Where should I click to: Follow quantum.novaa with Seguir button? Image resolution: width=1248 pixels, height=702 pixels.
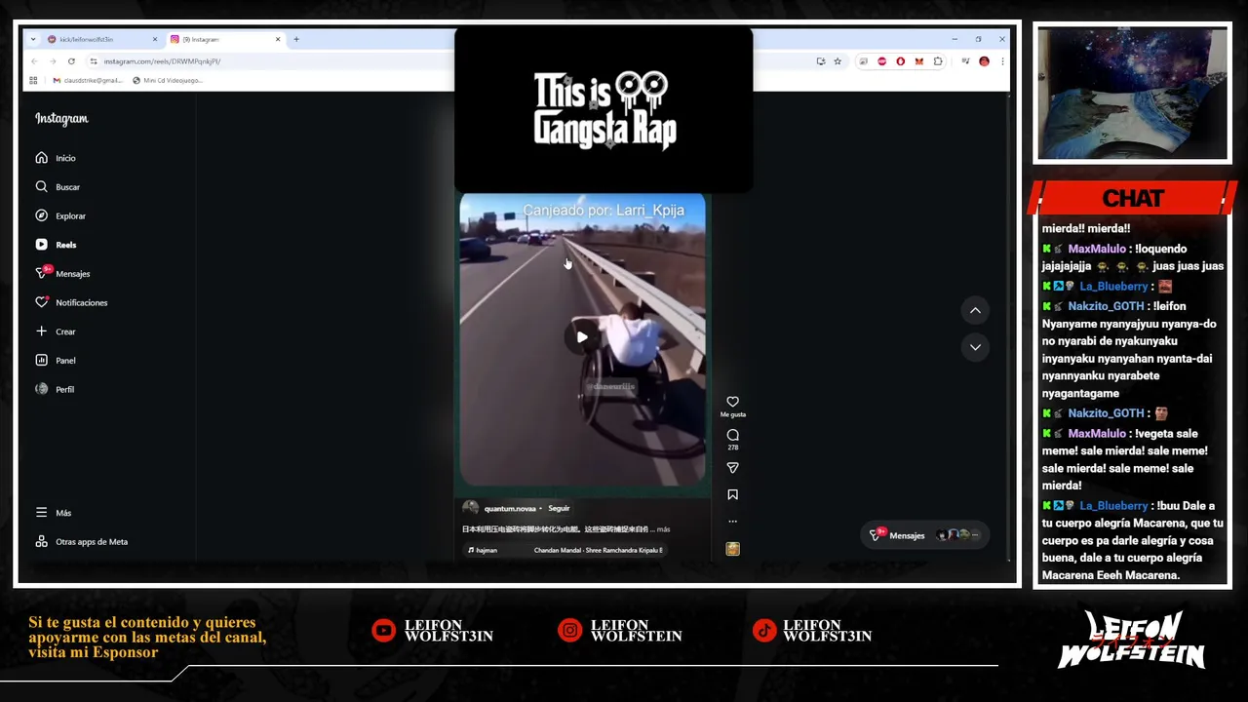pyautogui.click(x=559, y=508)
